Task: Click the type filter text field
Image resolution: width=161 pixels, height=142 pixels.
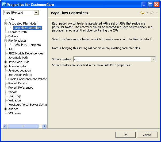Action: pos(19,13)
